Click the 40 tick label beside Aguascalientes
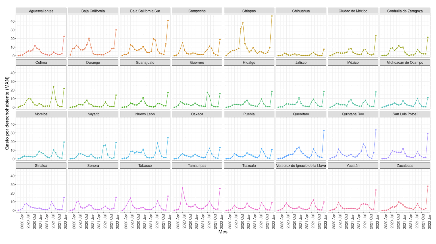Viewport: 436px width, 244px height. [x=13, y=21]
